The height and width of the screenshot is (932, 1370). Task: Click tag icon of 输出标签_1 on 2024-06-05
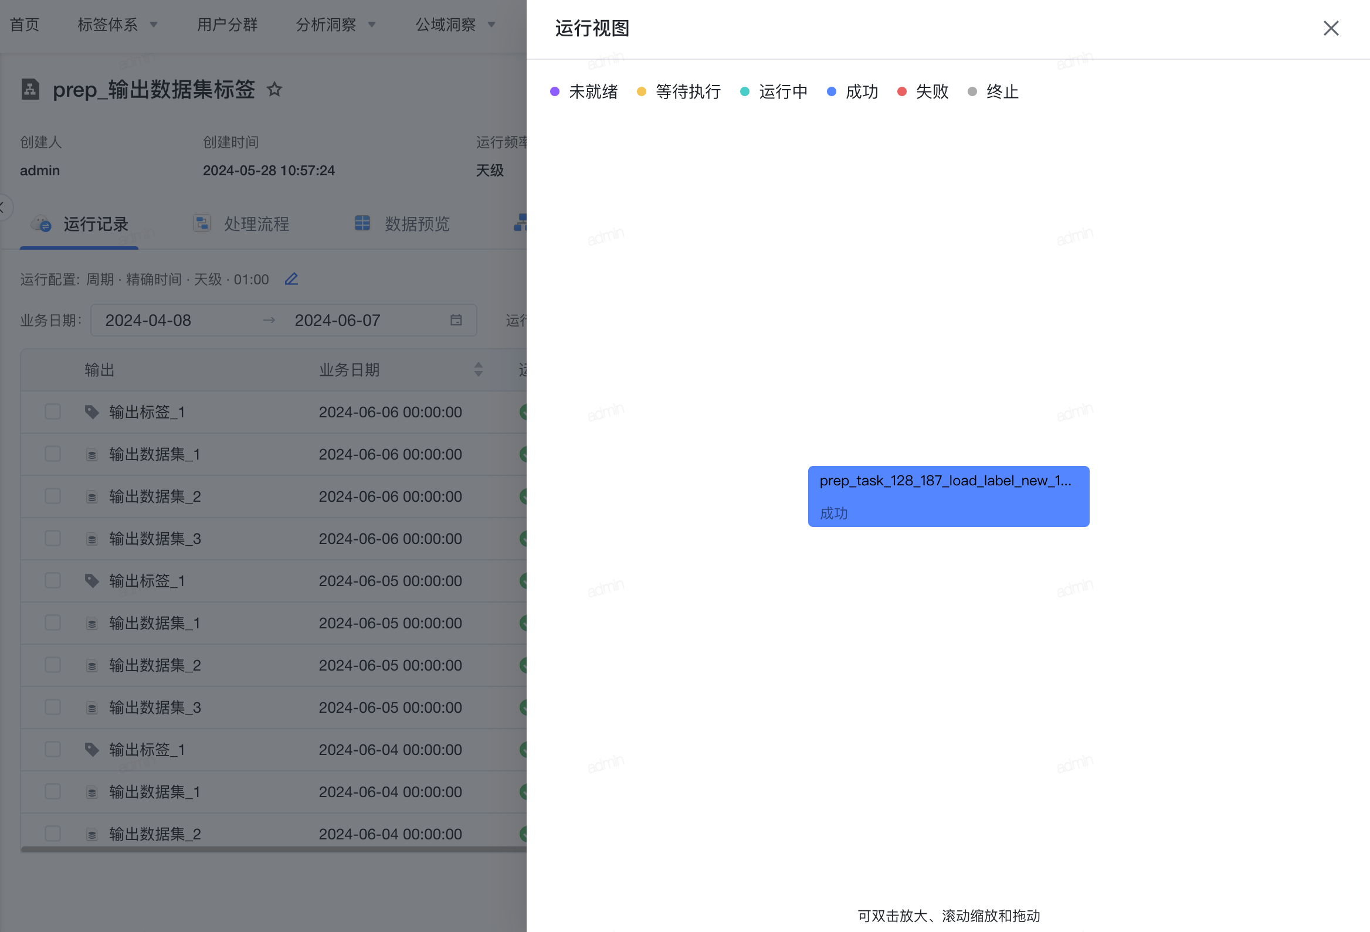click(91, 581)
